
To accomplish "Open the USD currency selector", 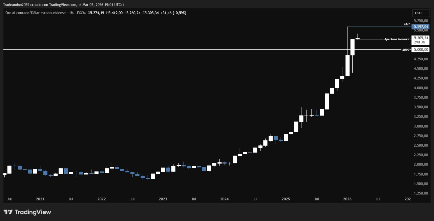I will (420, 13).
